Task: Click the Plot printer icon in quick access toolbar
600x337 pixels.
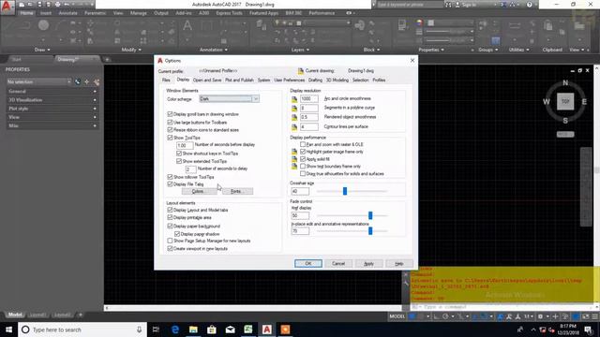Action: 57,5
